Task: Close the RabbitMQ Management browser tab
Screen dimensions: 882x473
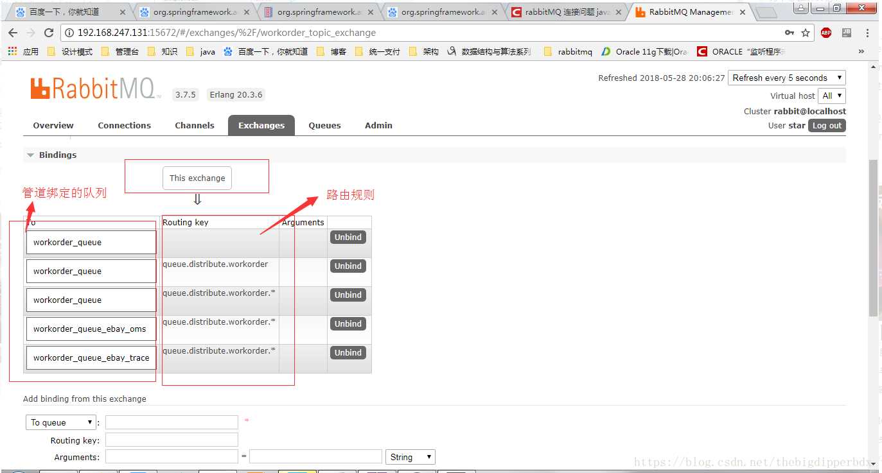Action: (x=743, y=12)
